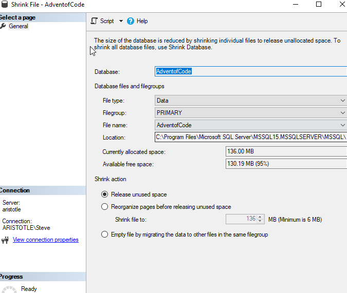Open the Script dropdown arrow
The width and height of the screenshot is (347, 293).
[121, 21]
